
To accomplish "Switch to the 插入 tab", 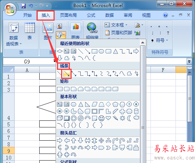I will (x=46, y=15).
